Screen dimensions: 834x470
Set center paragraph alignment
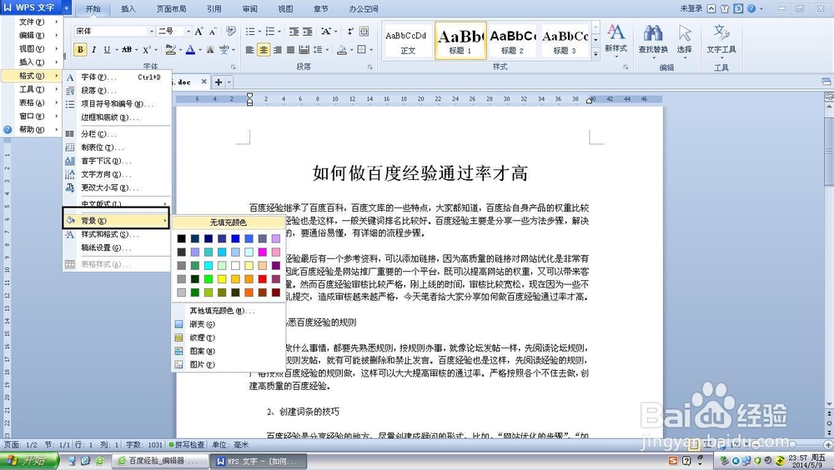click(x=264, y=50)
